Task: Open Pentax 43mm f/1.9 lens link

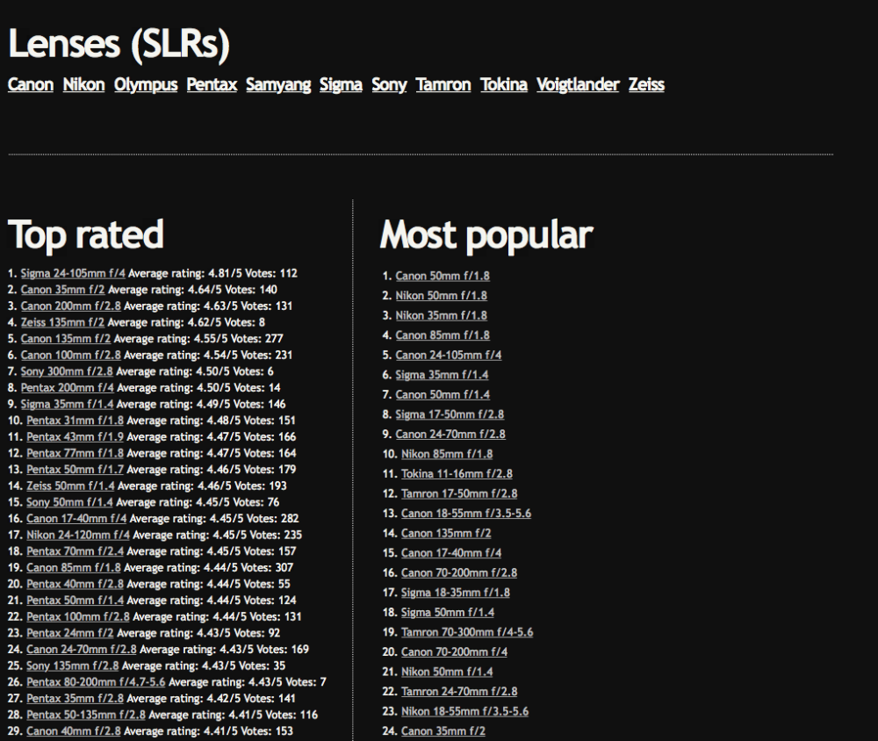Action: coord(75,437)
